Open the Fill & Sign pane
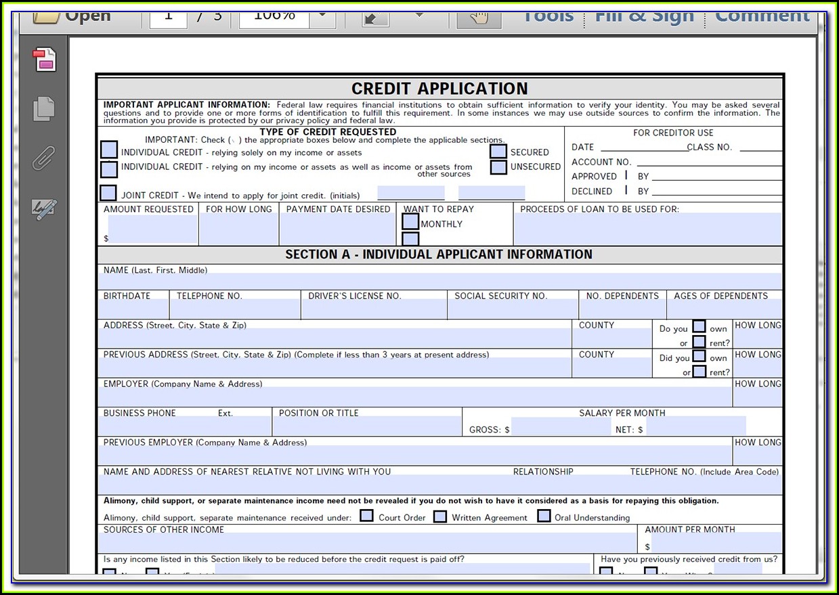 click(644, 16)
